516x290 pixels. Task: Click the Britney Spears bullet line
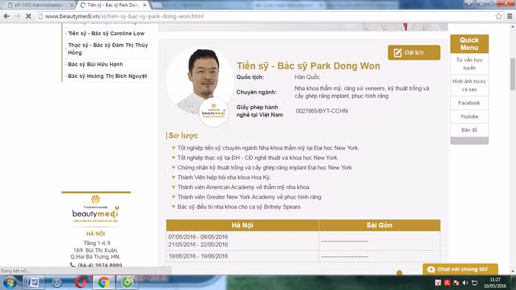click(x=239, y=207)
